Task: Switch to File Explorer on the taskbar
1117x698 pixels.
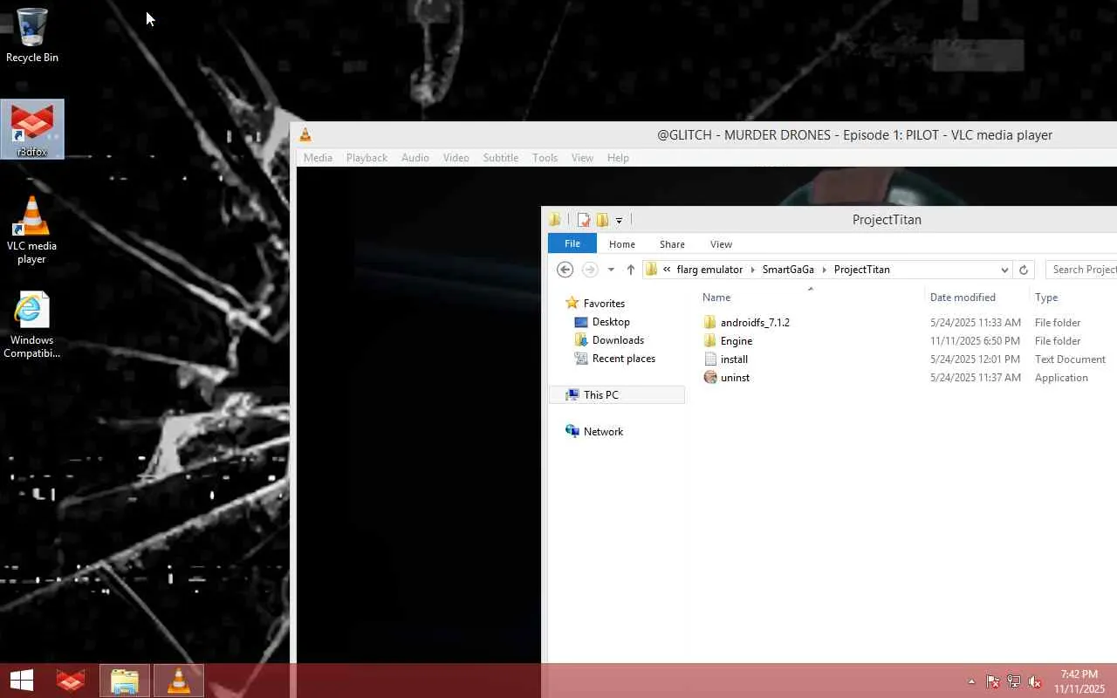Action: pyautogui.click(x=125, y=681)
